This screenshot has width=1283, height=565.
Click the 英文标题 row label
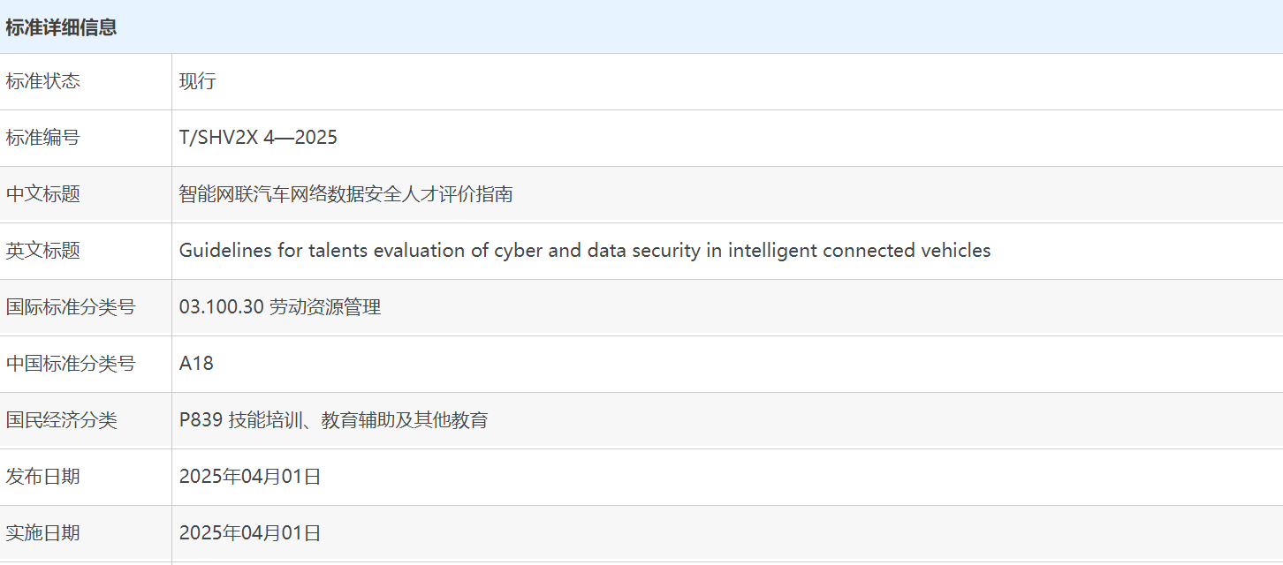click(42, 251)
